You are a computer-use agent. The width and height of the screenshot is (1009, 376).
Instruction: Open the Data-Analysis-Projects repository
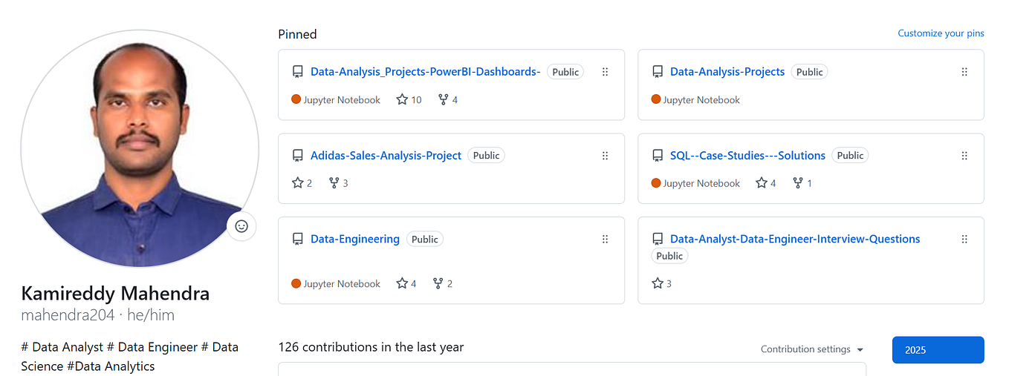point(727,72)
